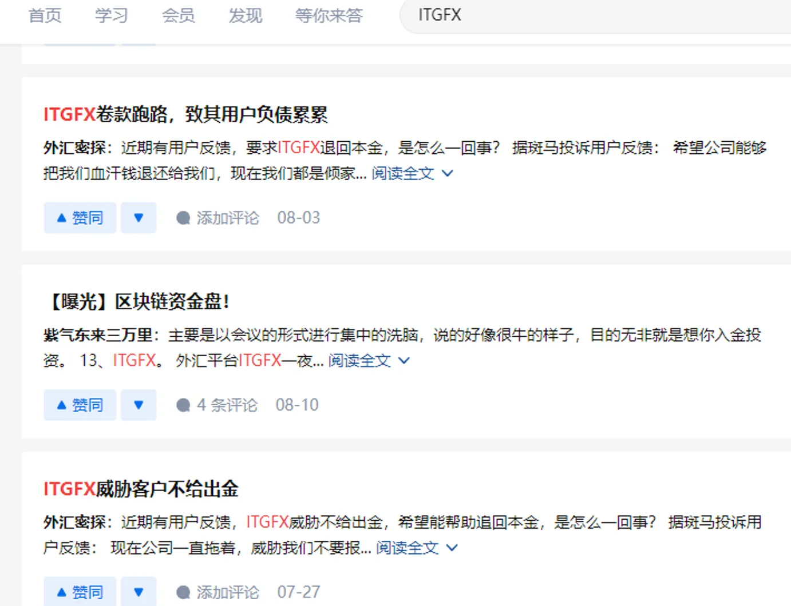Expand 阅读全文 for ITGFX卷款跑路 post
Screen dimensions: 791x606
[412, 173]
